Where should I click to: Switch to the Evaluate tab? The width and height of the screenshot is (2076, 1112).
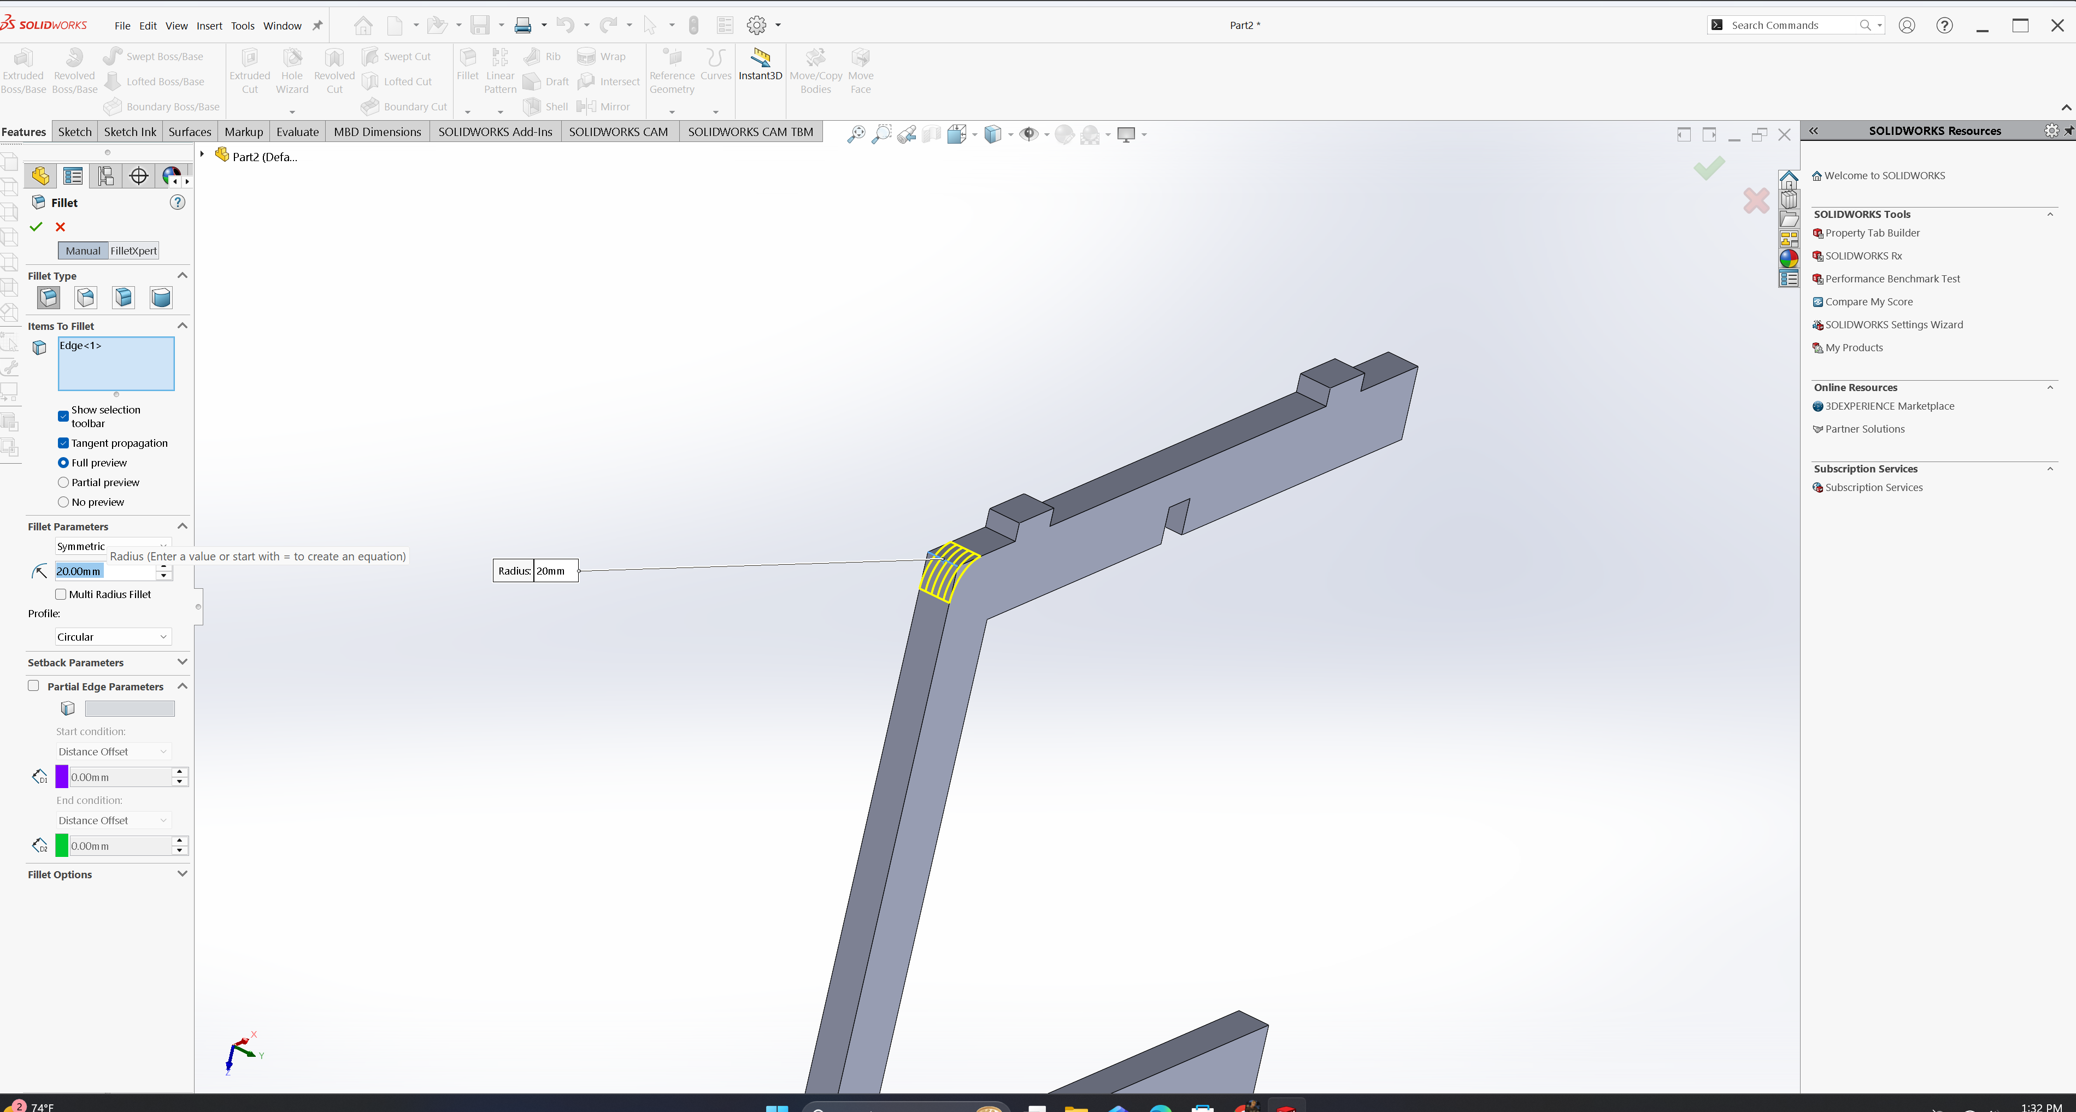coord(297,132)
